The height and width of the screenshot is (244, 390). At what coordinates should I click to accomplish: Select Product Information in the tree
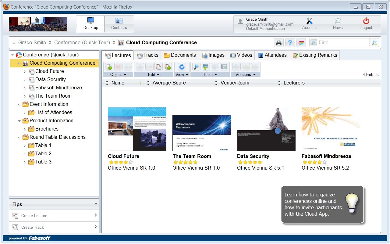[x=51, y=121]
